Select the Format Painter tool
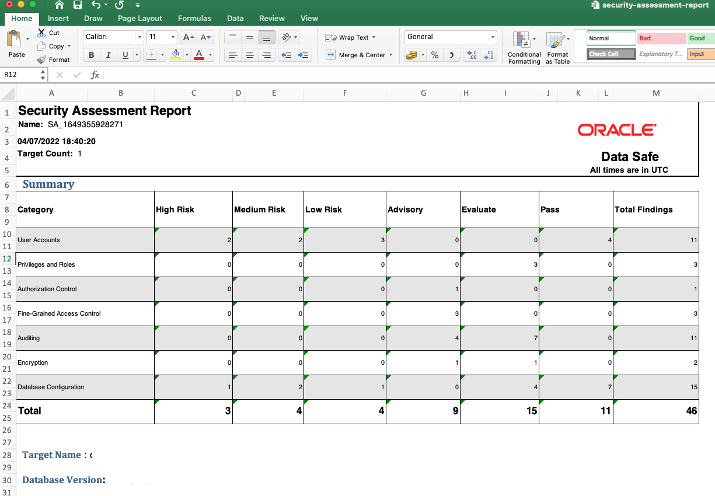This screenshot has height=496, width=715. [55, 60]
